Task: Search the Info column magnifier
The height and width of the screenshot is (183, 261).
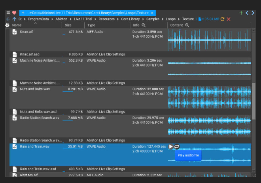Action: pos(144,25)
